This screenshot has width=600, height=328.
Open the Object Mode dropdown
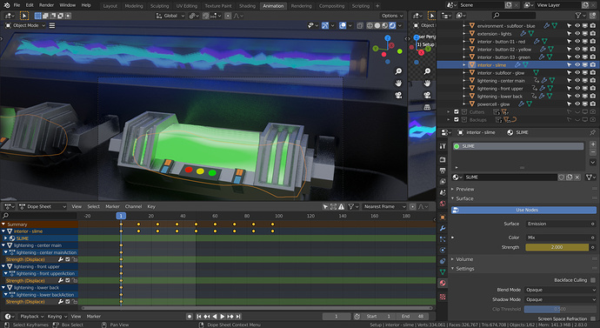point(25,25)
